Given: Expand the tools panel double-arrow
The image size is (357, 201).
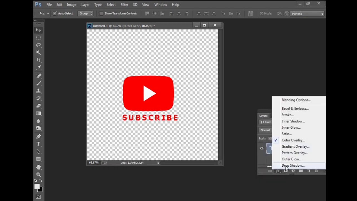Looking at the screenshot, I should coord(35,20).
